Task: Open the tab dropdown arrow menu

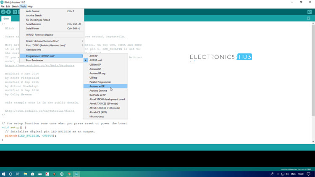Action: (309, 18)
